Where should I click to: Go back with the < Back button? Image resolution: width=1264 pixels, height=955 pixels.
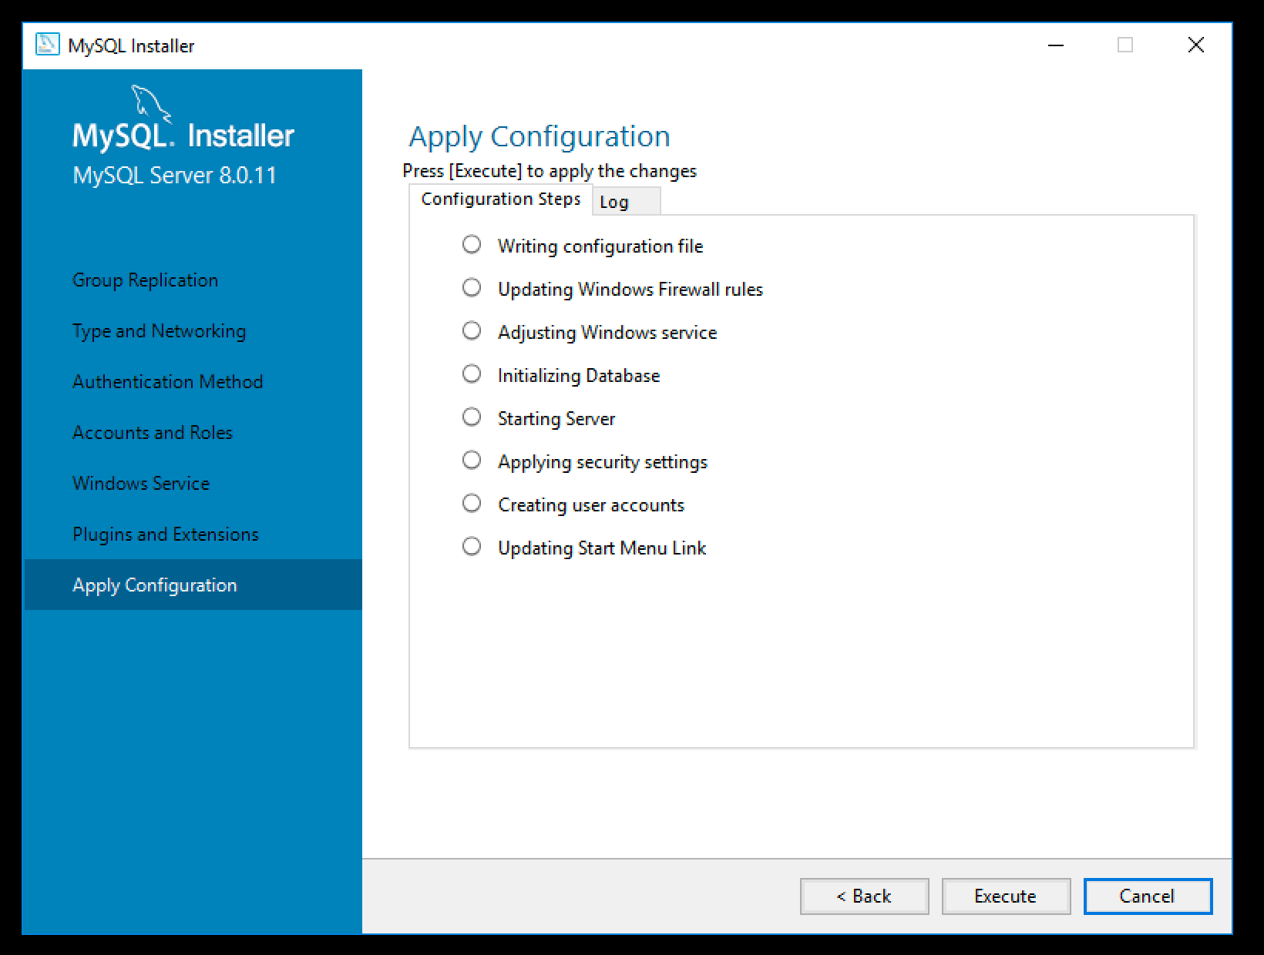click(864, 896)
